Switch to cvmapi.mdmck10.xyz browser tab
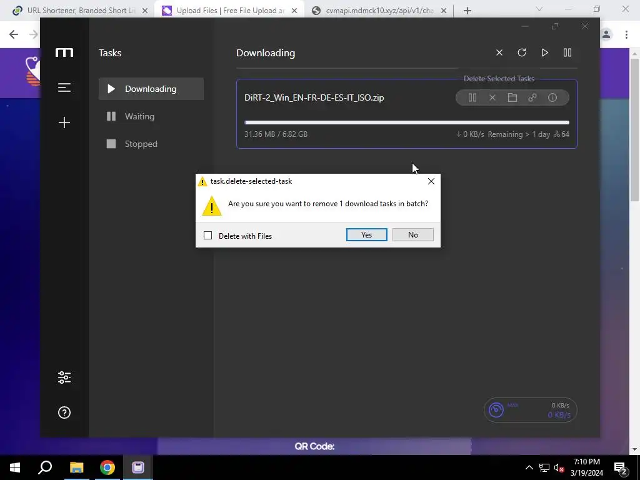This screenshot has height=480, width=640. tap(379, 11)
